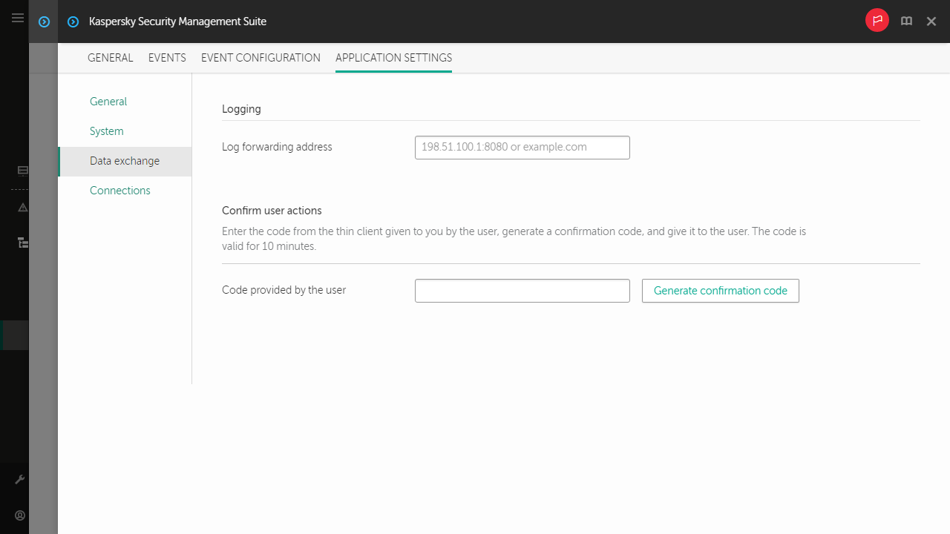
Task: Open the Connections settings section
Action: (x=119, y=191)
